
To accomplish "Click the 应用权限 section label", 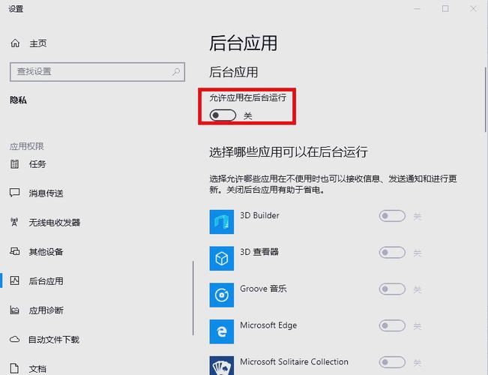I will 27,146.
